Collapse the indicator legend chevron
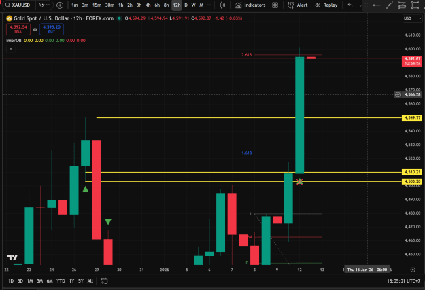This screenshot has height=290, width=425. pos(11,50)
